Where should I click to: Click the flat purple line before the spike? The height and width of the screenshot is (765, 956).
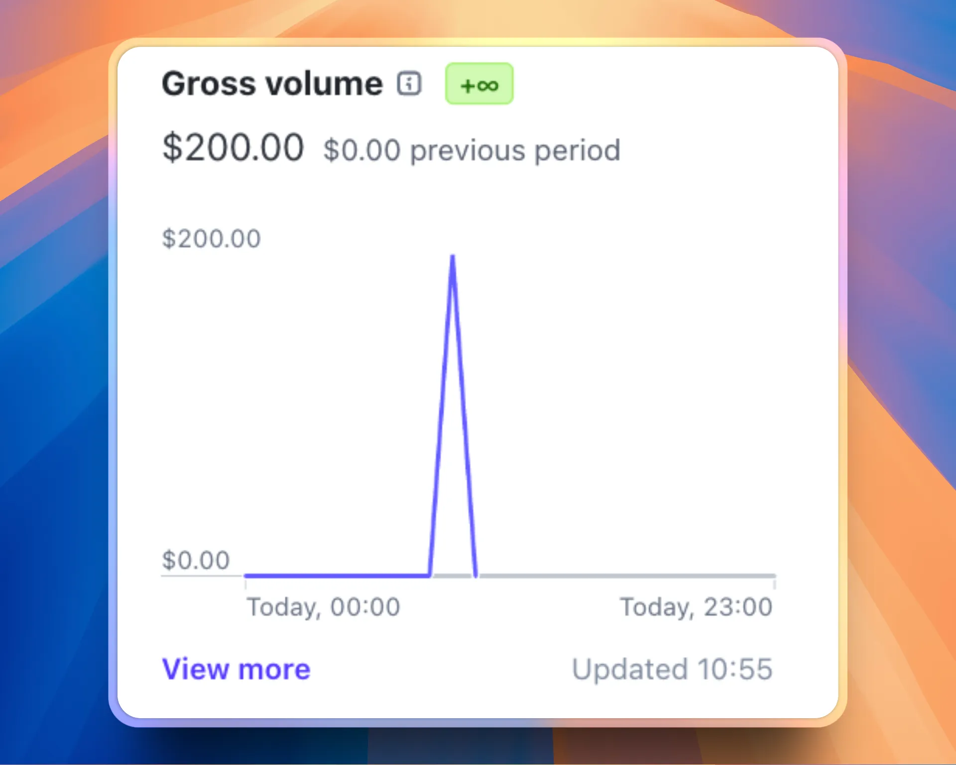click(x=337, y=576)
